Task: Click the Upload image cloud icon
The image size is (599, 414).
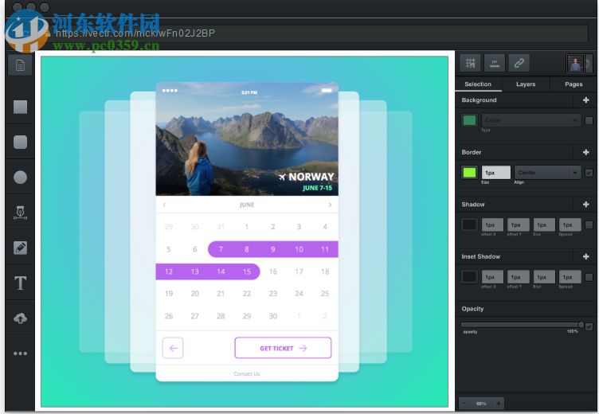Action: point(20,318)
